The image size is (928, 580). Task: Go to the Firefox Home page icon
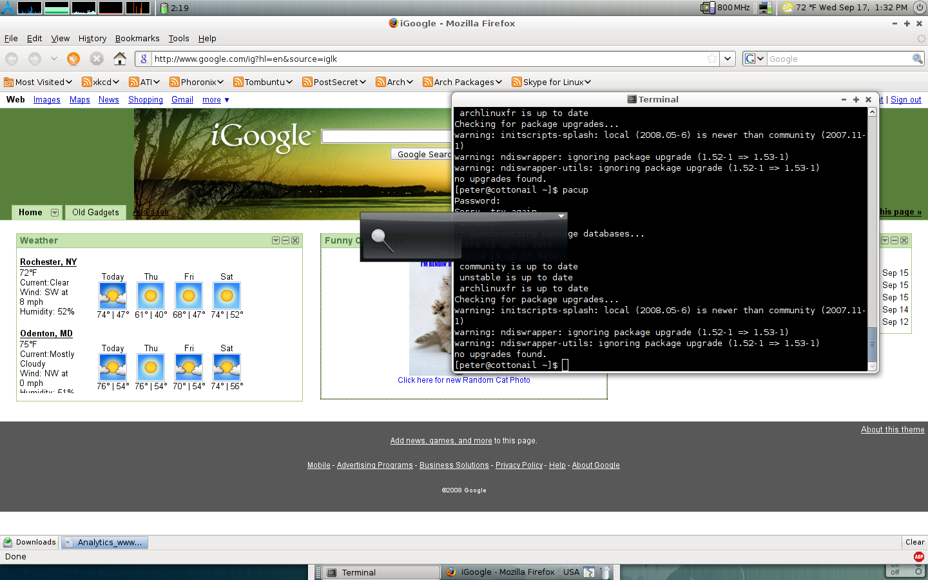[x=120, y=59]
